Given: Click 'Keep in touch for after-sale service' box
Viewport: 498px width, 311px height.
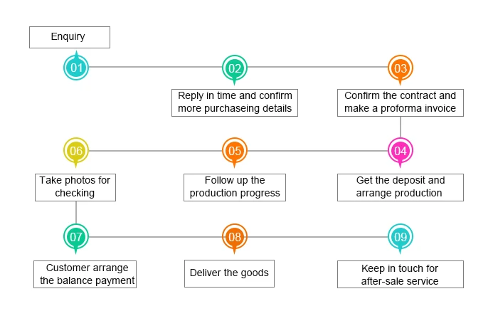Looking at the screenshot, I should pos(400,274).
